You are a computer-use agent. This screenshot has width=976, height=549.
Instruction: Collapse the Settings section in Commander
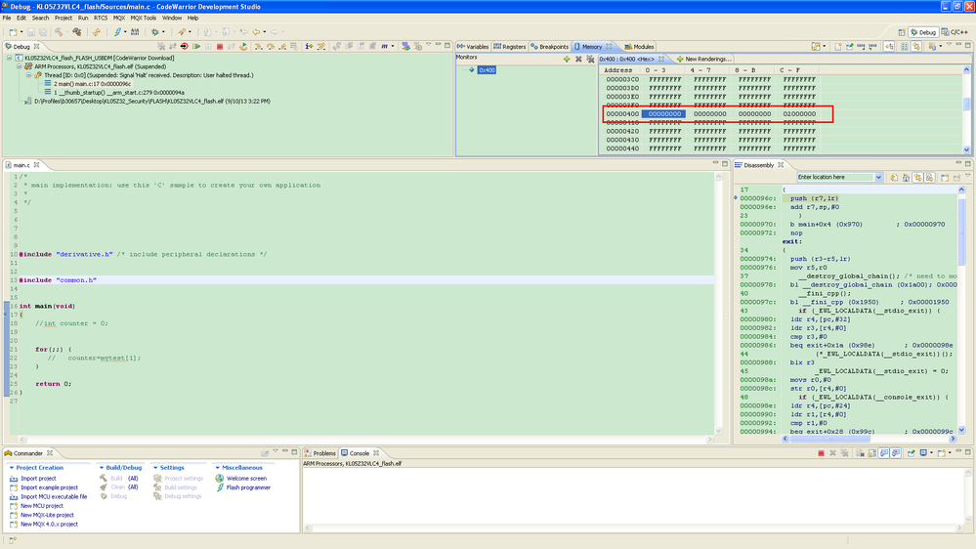155,468
